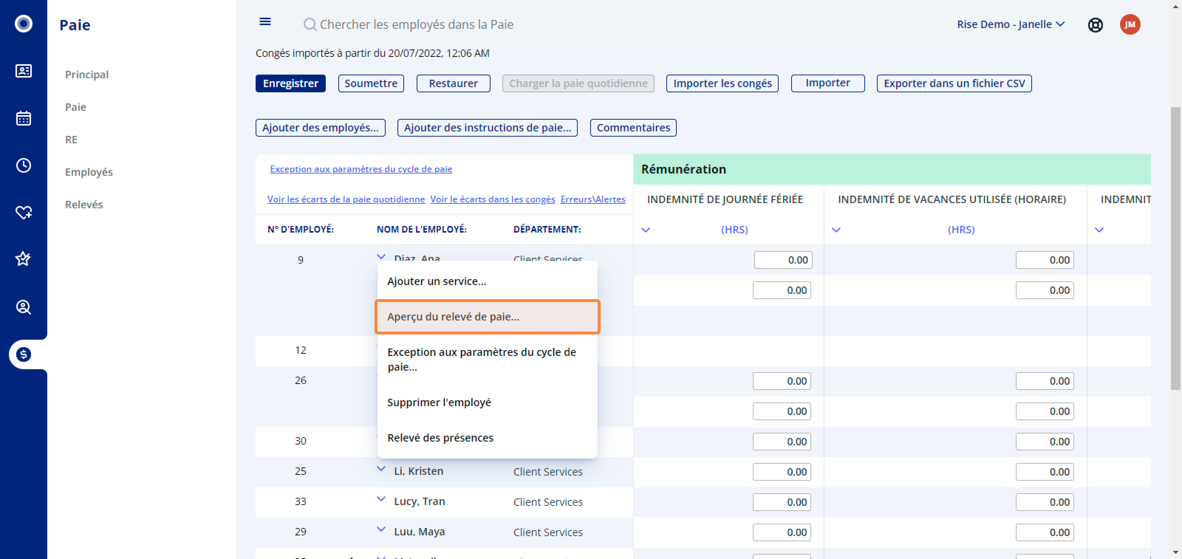Click employee number 26 cell

(301, 381)
